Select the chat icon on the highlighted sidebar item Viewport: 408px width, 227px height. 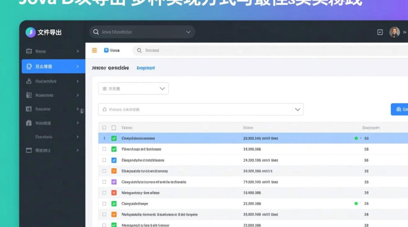click(x=29, y=66)
